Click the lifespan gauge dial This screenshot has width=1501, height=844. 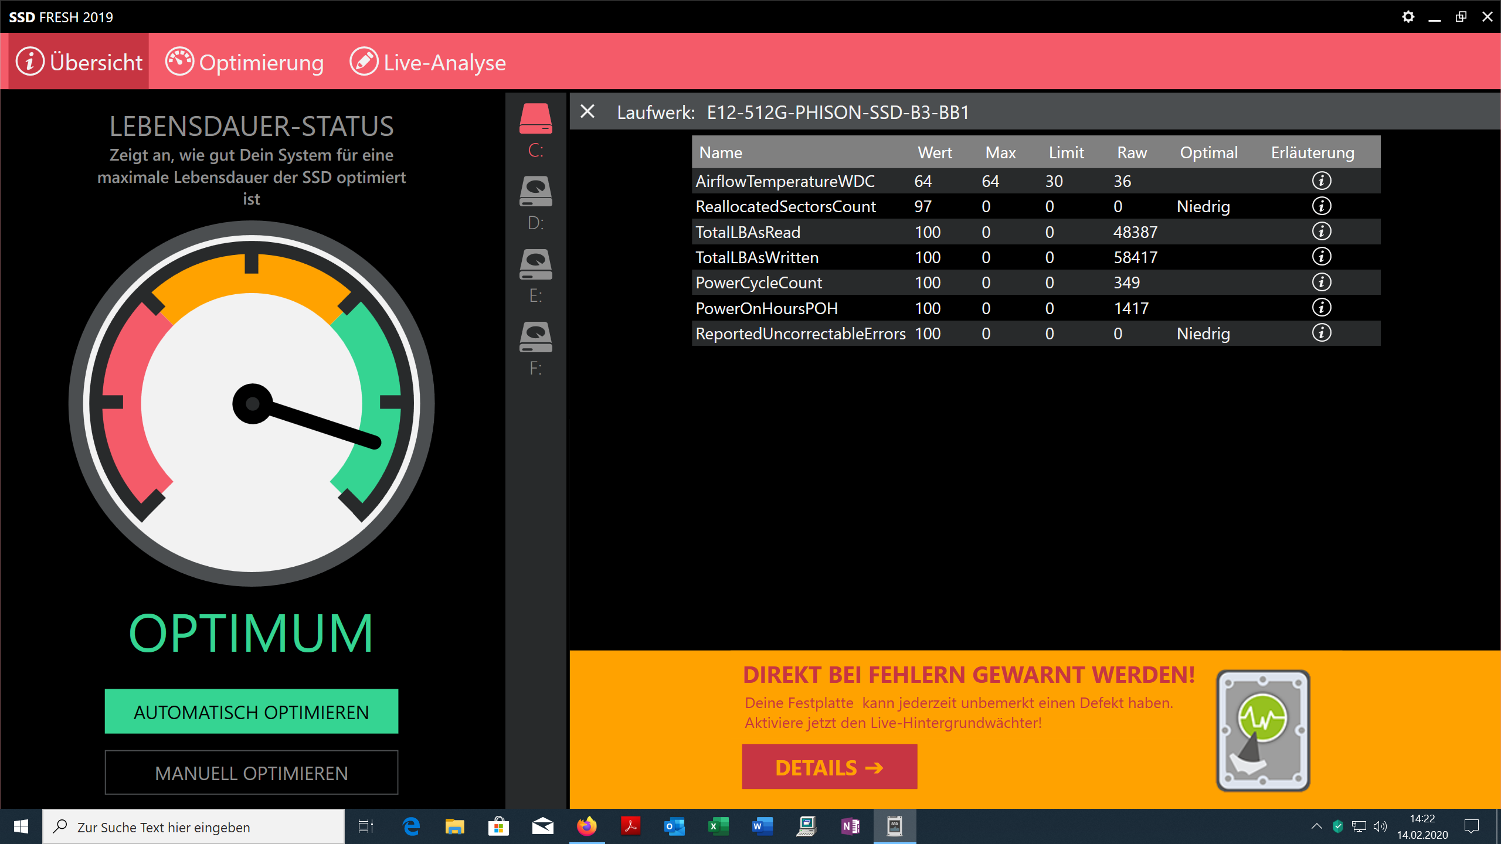tap(252, 403)
